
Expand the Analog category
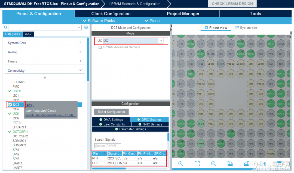[45, 52]
